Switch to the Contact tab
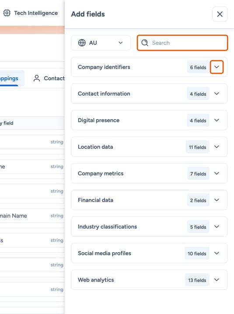This screenshot has width=234, height=314. click(49, 78)
